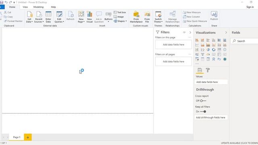The height and width of the screenshot is (145, 258).
Task: Click Filters on all pages field well
Action: [x=173, y=62]
